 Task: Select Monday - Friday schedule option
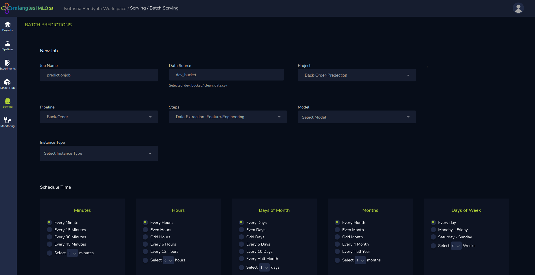pos(433,230)
